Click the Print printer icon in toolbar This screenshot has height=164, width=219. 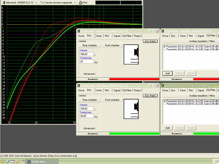coord(81,2)
